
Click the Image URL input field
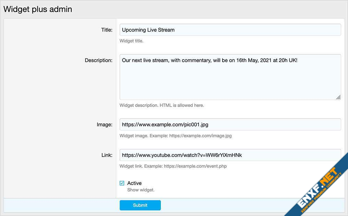pos(230,124)
